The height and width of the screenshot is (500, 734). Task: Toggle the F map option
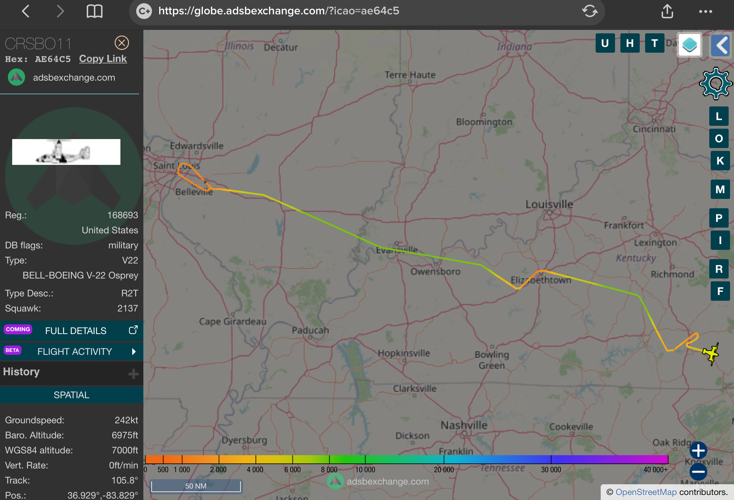pos(720,291)
